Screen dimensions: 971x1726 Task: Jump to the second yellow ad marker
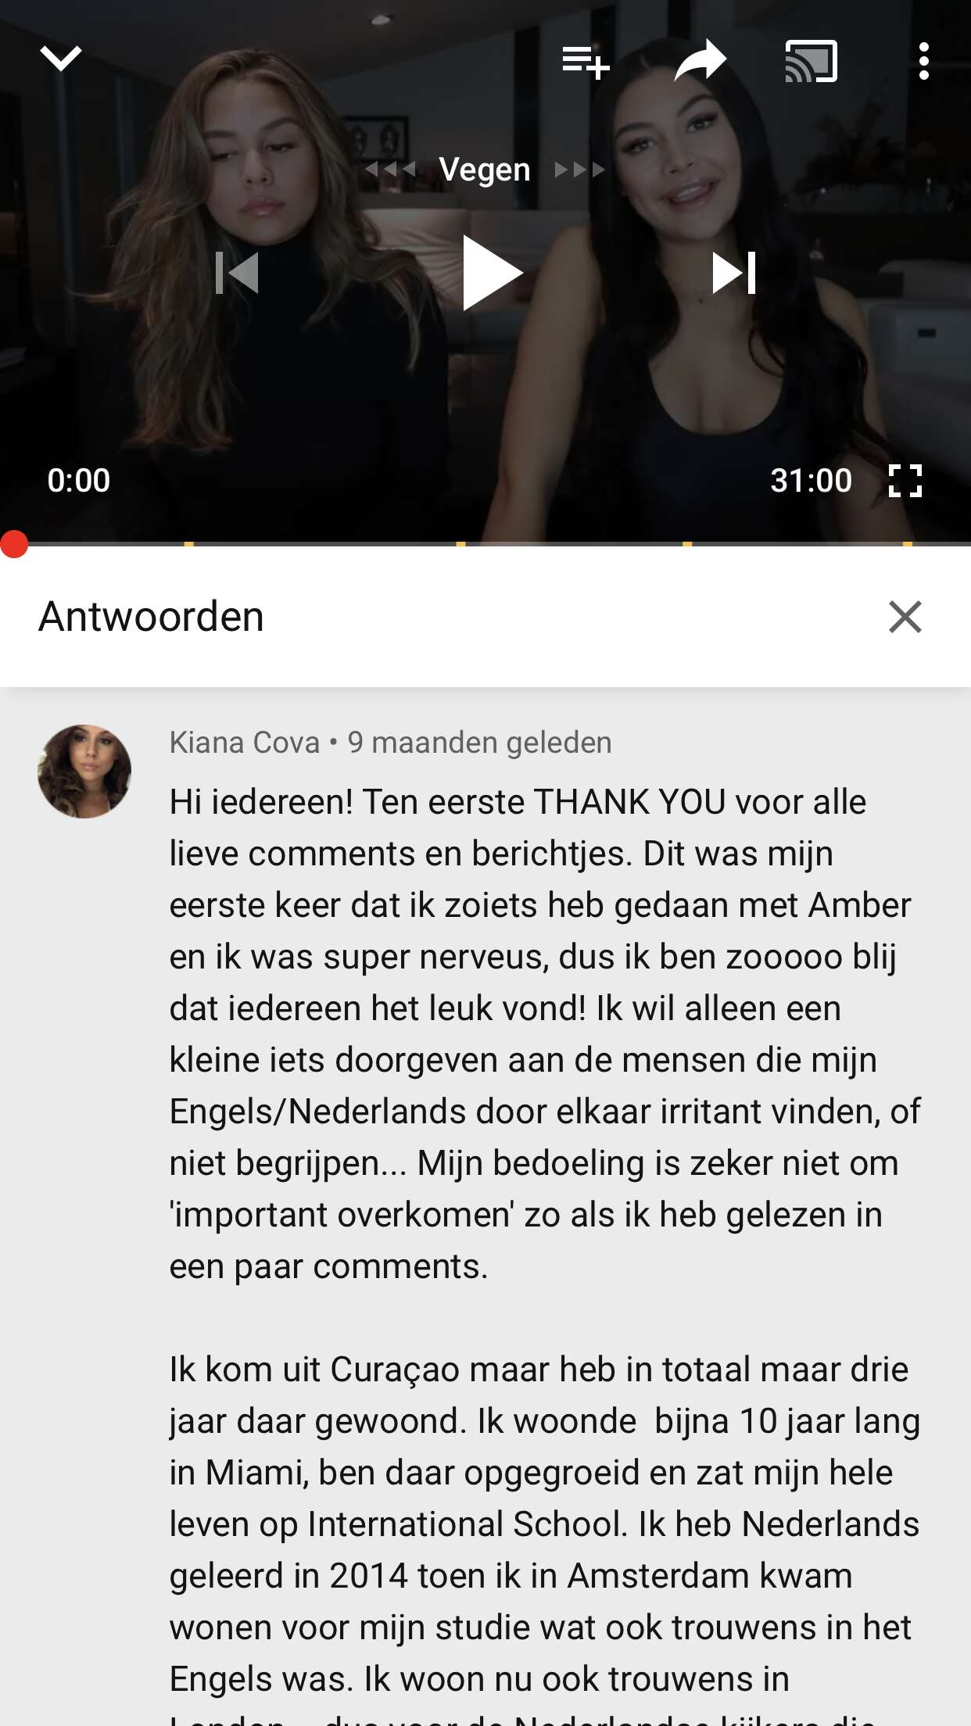pos(461,543)
